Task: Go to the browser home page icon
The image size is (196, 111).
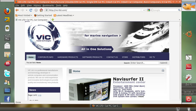Action: [x=41, y=10]
